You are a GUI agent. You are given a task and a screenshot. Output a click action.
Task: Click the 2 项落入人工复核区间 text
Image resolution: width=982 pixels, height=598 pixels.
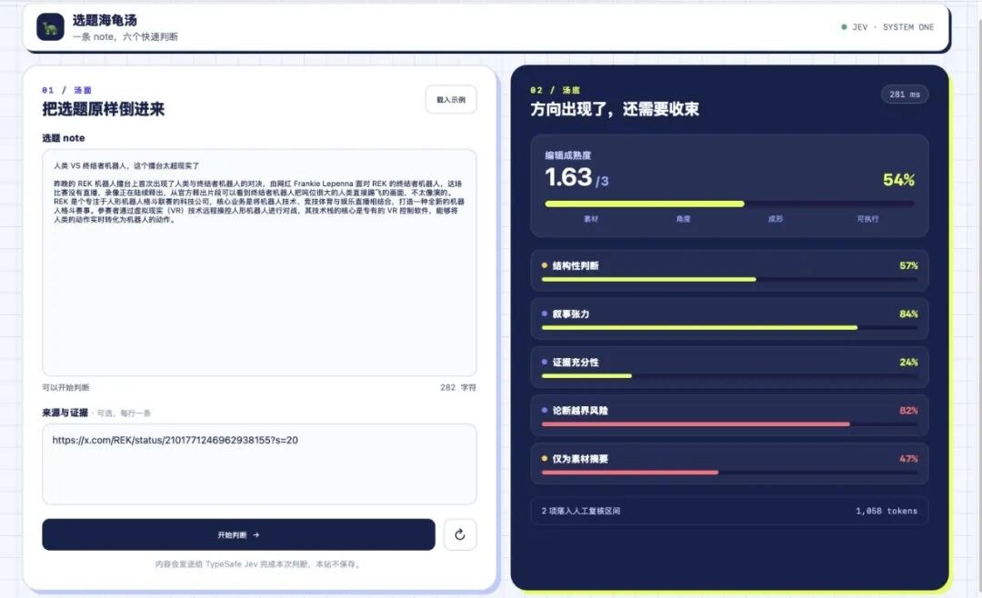[x=580, y=511]
